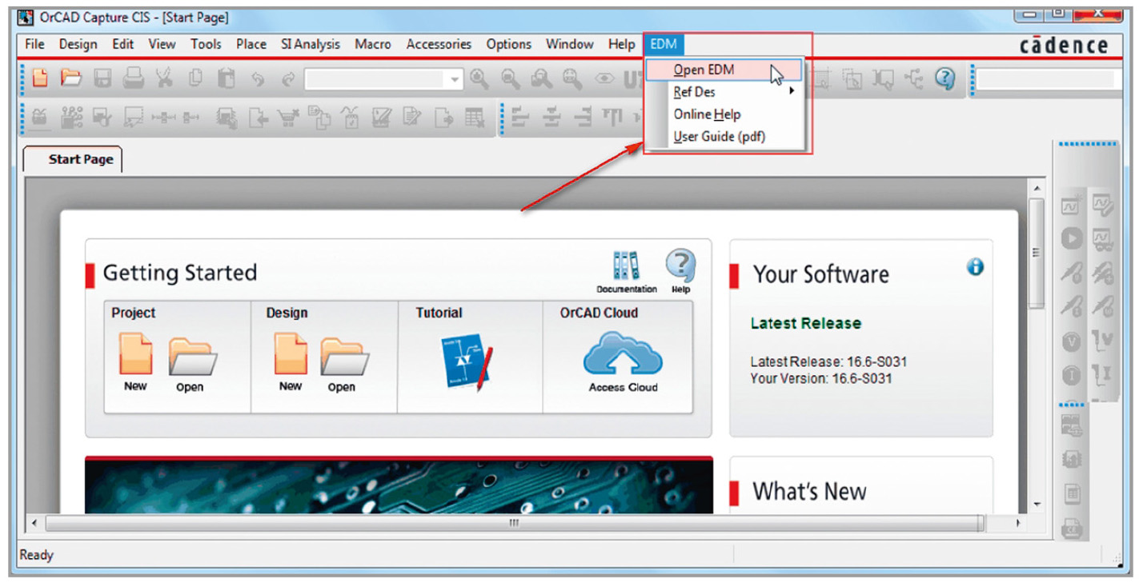Open the Design menu
The width and height of the screenshot is (1139, 583).
point(78,44)
